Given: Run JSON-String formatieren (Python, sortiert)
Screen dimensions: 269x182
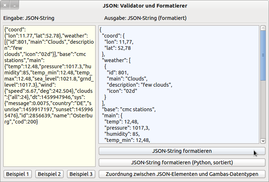Looking at the screenshot, I should tap(182, 162).
